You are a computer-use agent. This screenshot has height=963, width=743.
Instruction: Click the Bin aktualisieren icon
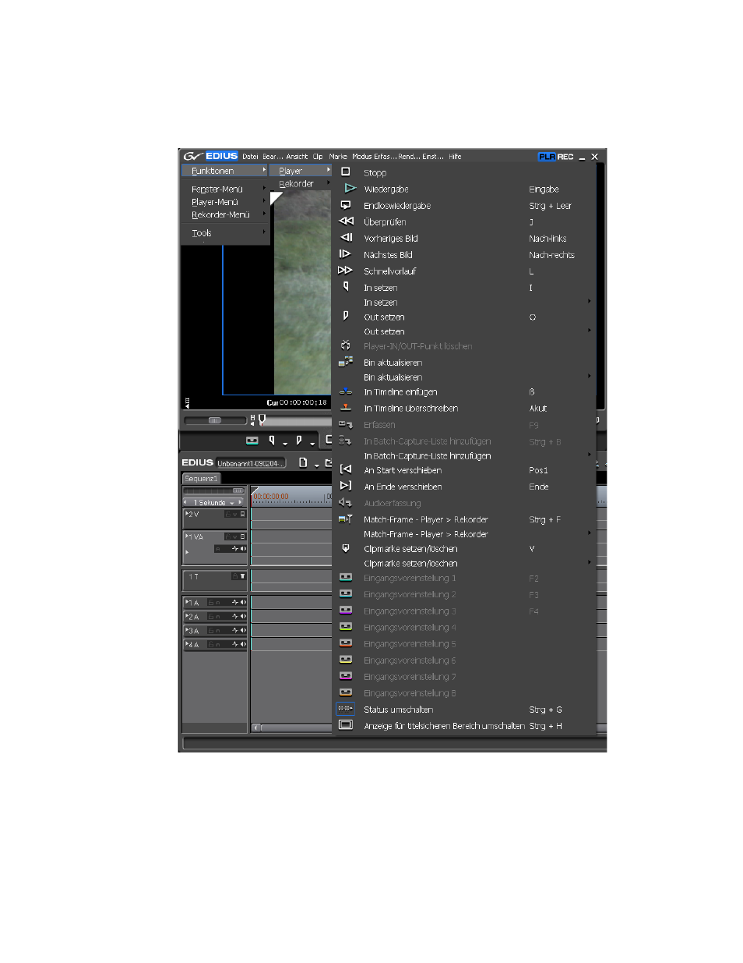[346, 362]
